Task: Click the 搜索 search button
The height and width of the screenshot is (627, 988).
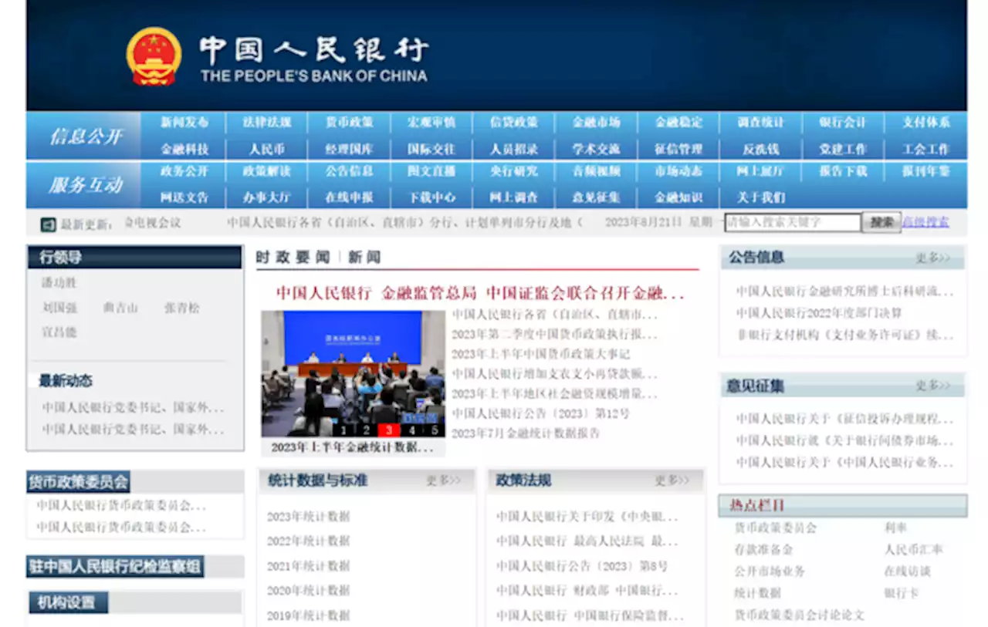Action: point(881,222)
